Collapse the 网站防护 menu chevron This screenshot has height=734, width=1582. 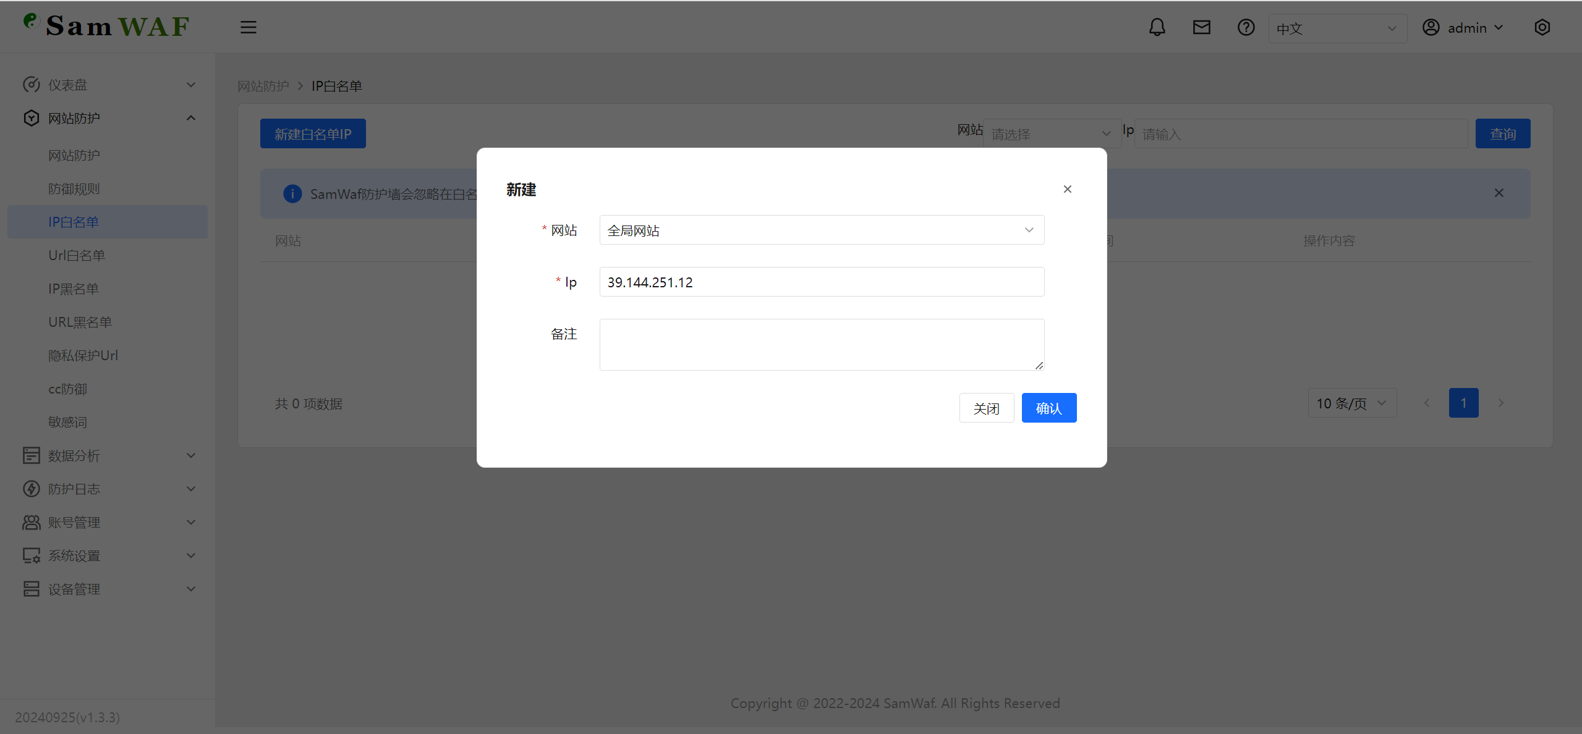pos(191,118)
